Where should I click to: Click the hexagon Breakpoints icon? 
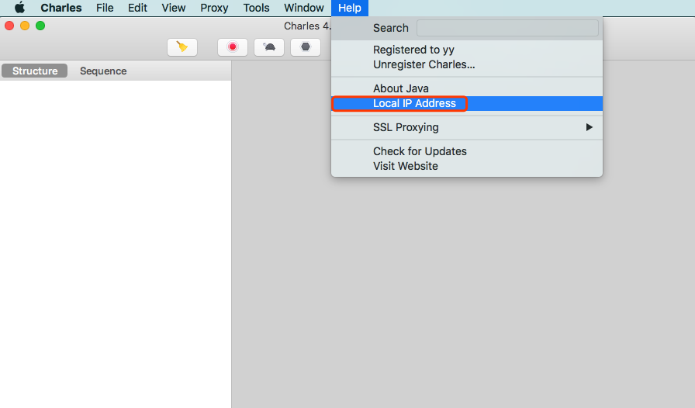click(x=306, y=47)
